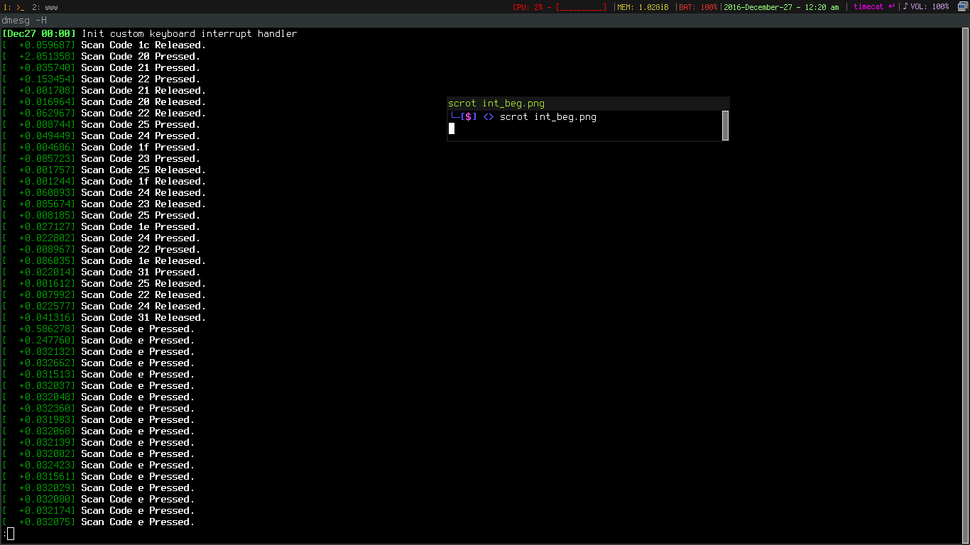970x545 pixels.
Task: Click the VOL 100% volume indicator
Action: 930,7
